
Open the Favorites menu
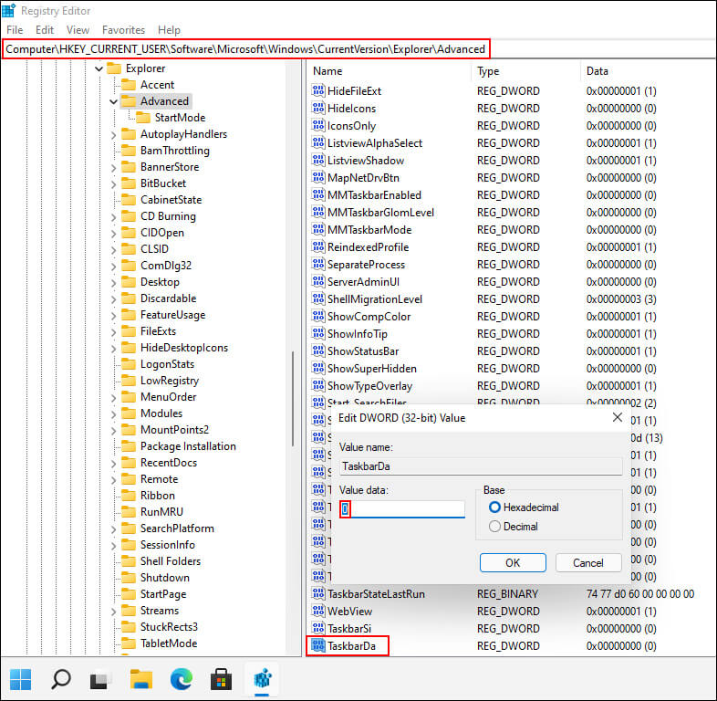[x=123, y=30]
